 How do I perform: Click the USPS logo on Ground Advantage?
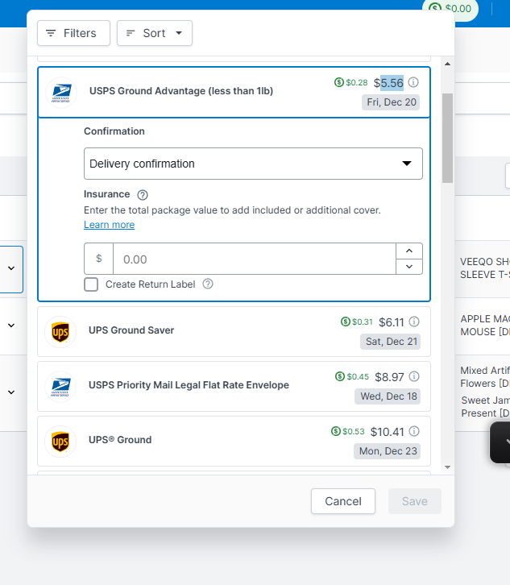(x=61, y=93)
